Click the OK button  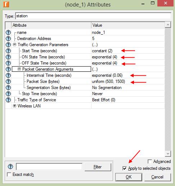(x=129, y=177)
